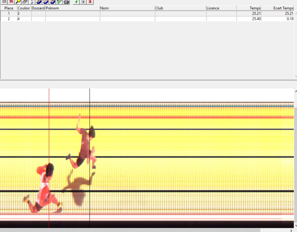Click the stacked frames toolbar icon
The width and height of the screenshot is (297, 232).
coord(25,2)
